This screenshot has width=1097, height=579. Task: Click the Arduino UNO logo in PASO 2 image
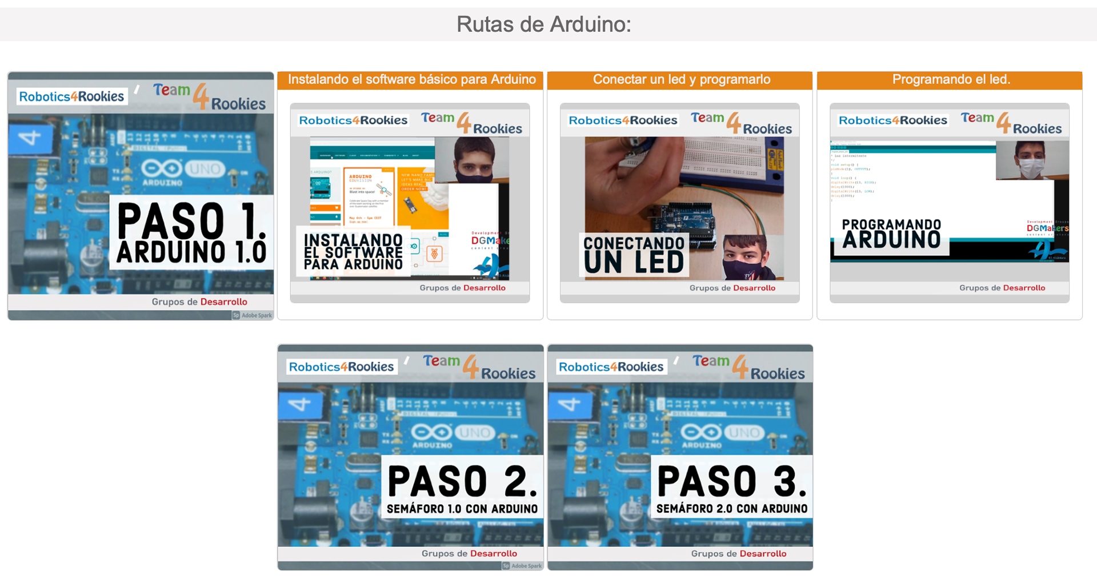(453, 436)
